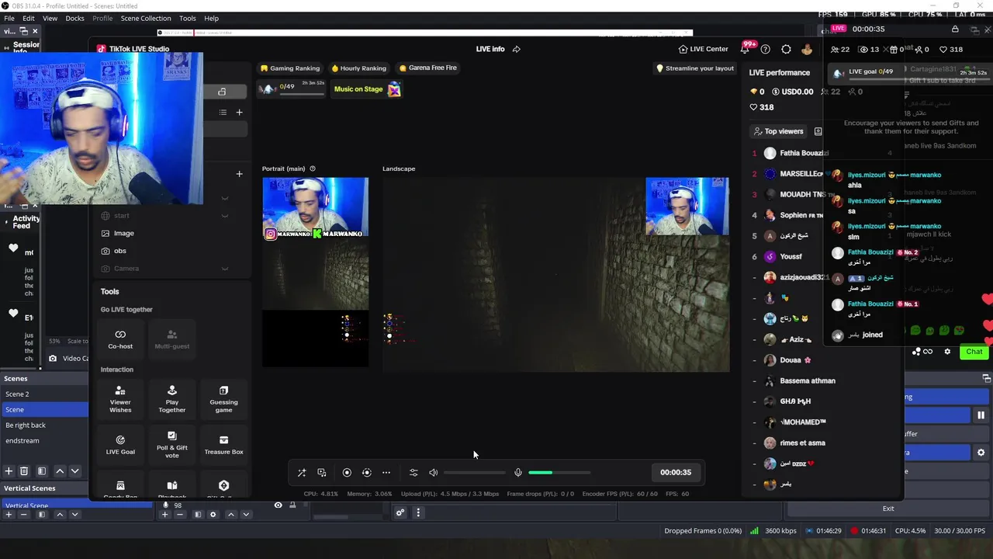The width and height of the screenshot is (993, 559).
Task: Add a scene with plus next to list icon
Action: (x=239, y=113)
